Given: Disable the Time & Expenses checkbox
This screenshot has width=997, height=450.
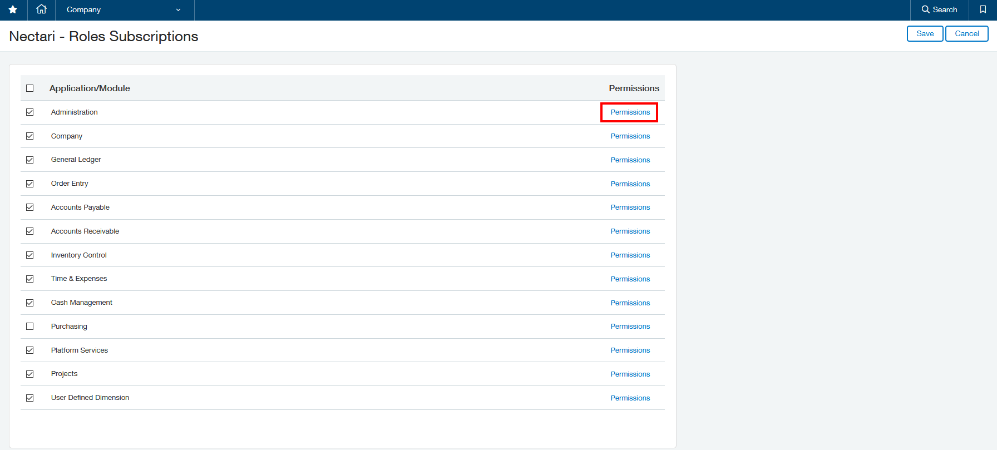Looking at the screenshot, I should pos(30,279).
